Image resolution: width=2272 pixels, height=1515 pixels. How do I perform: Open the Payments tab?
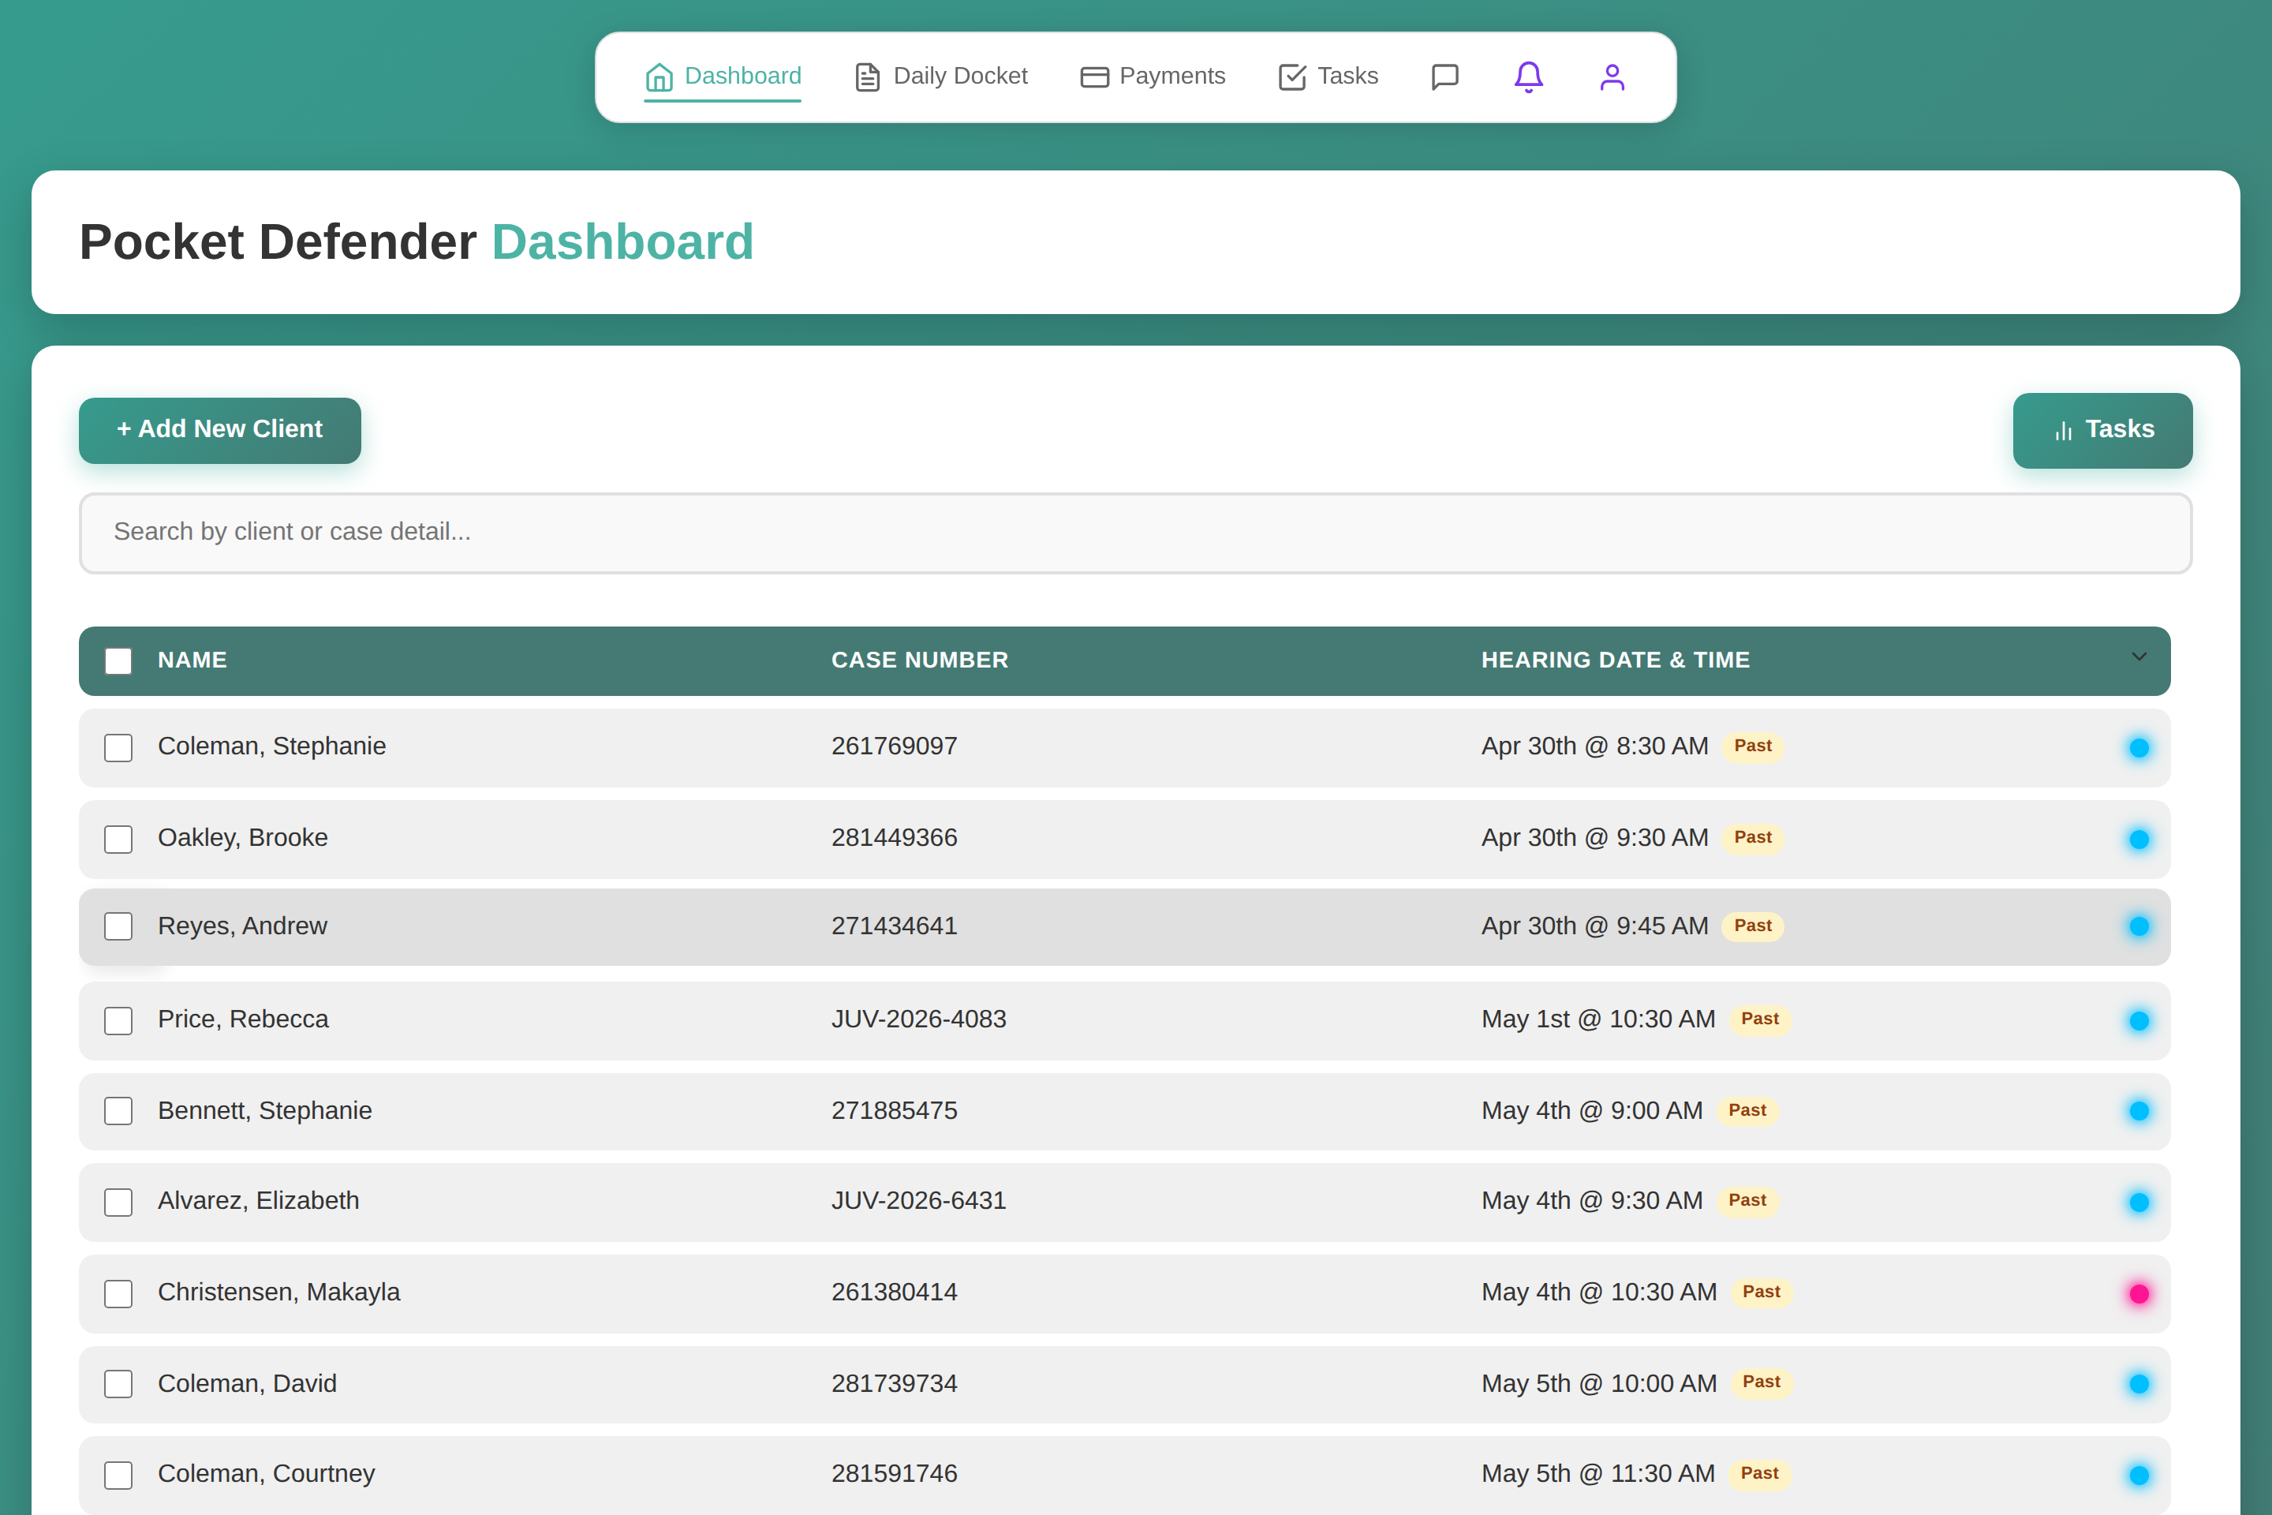point(1153,77)
